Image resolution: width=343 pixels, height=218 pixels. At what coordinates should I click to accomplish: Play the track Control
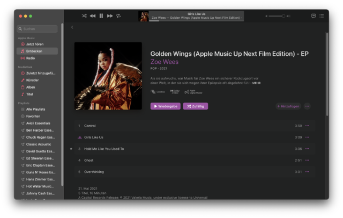[x=195, y=126]
